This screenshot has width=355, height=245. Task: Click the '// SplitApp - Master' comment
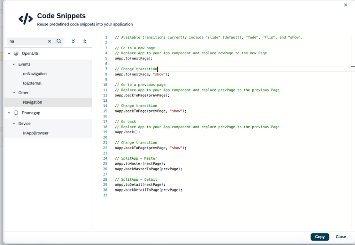pyautogui.click(x=136, y=158)
